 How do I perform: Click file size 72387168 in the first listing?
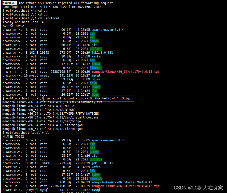click(58, 72)
